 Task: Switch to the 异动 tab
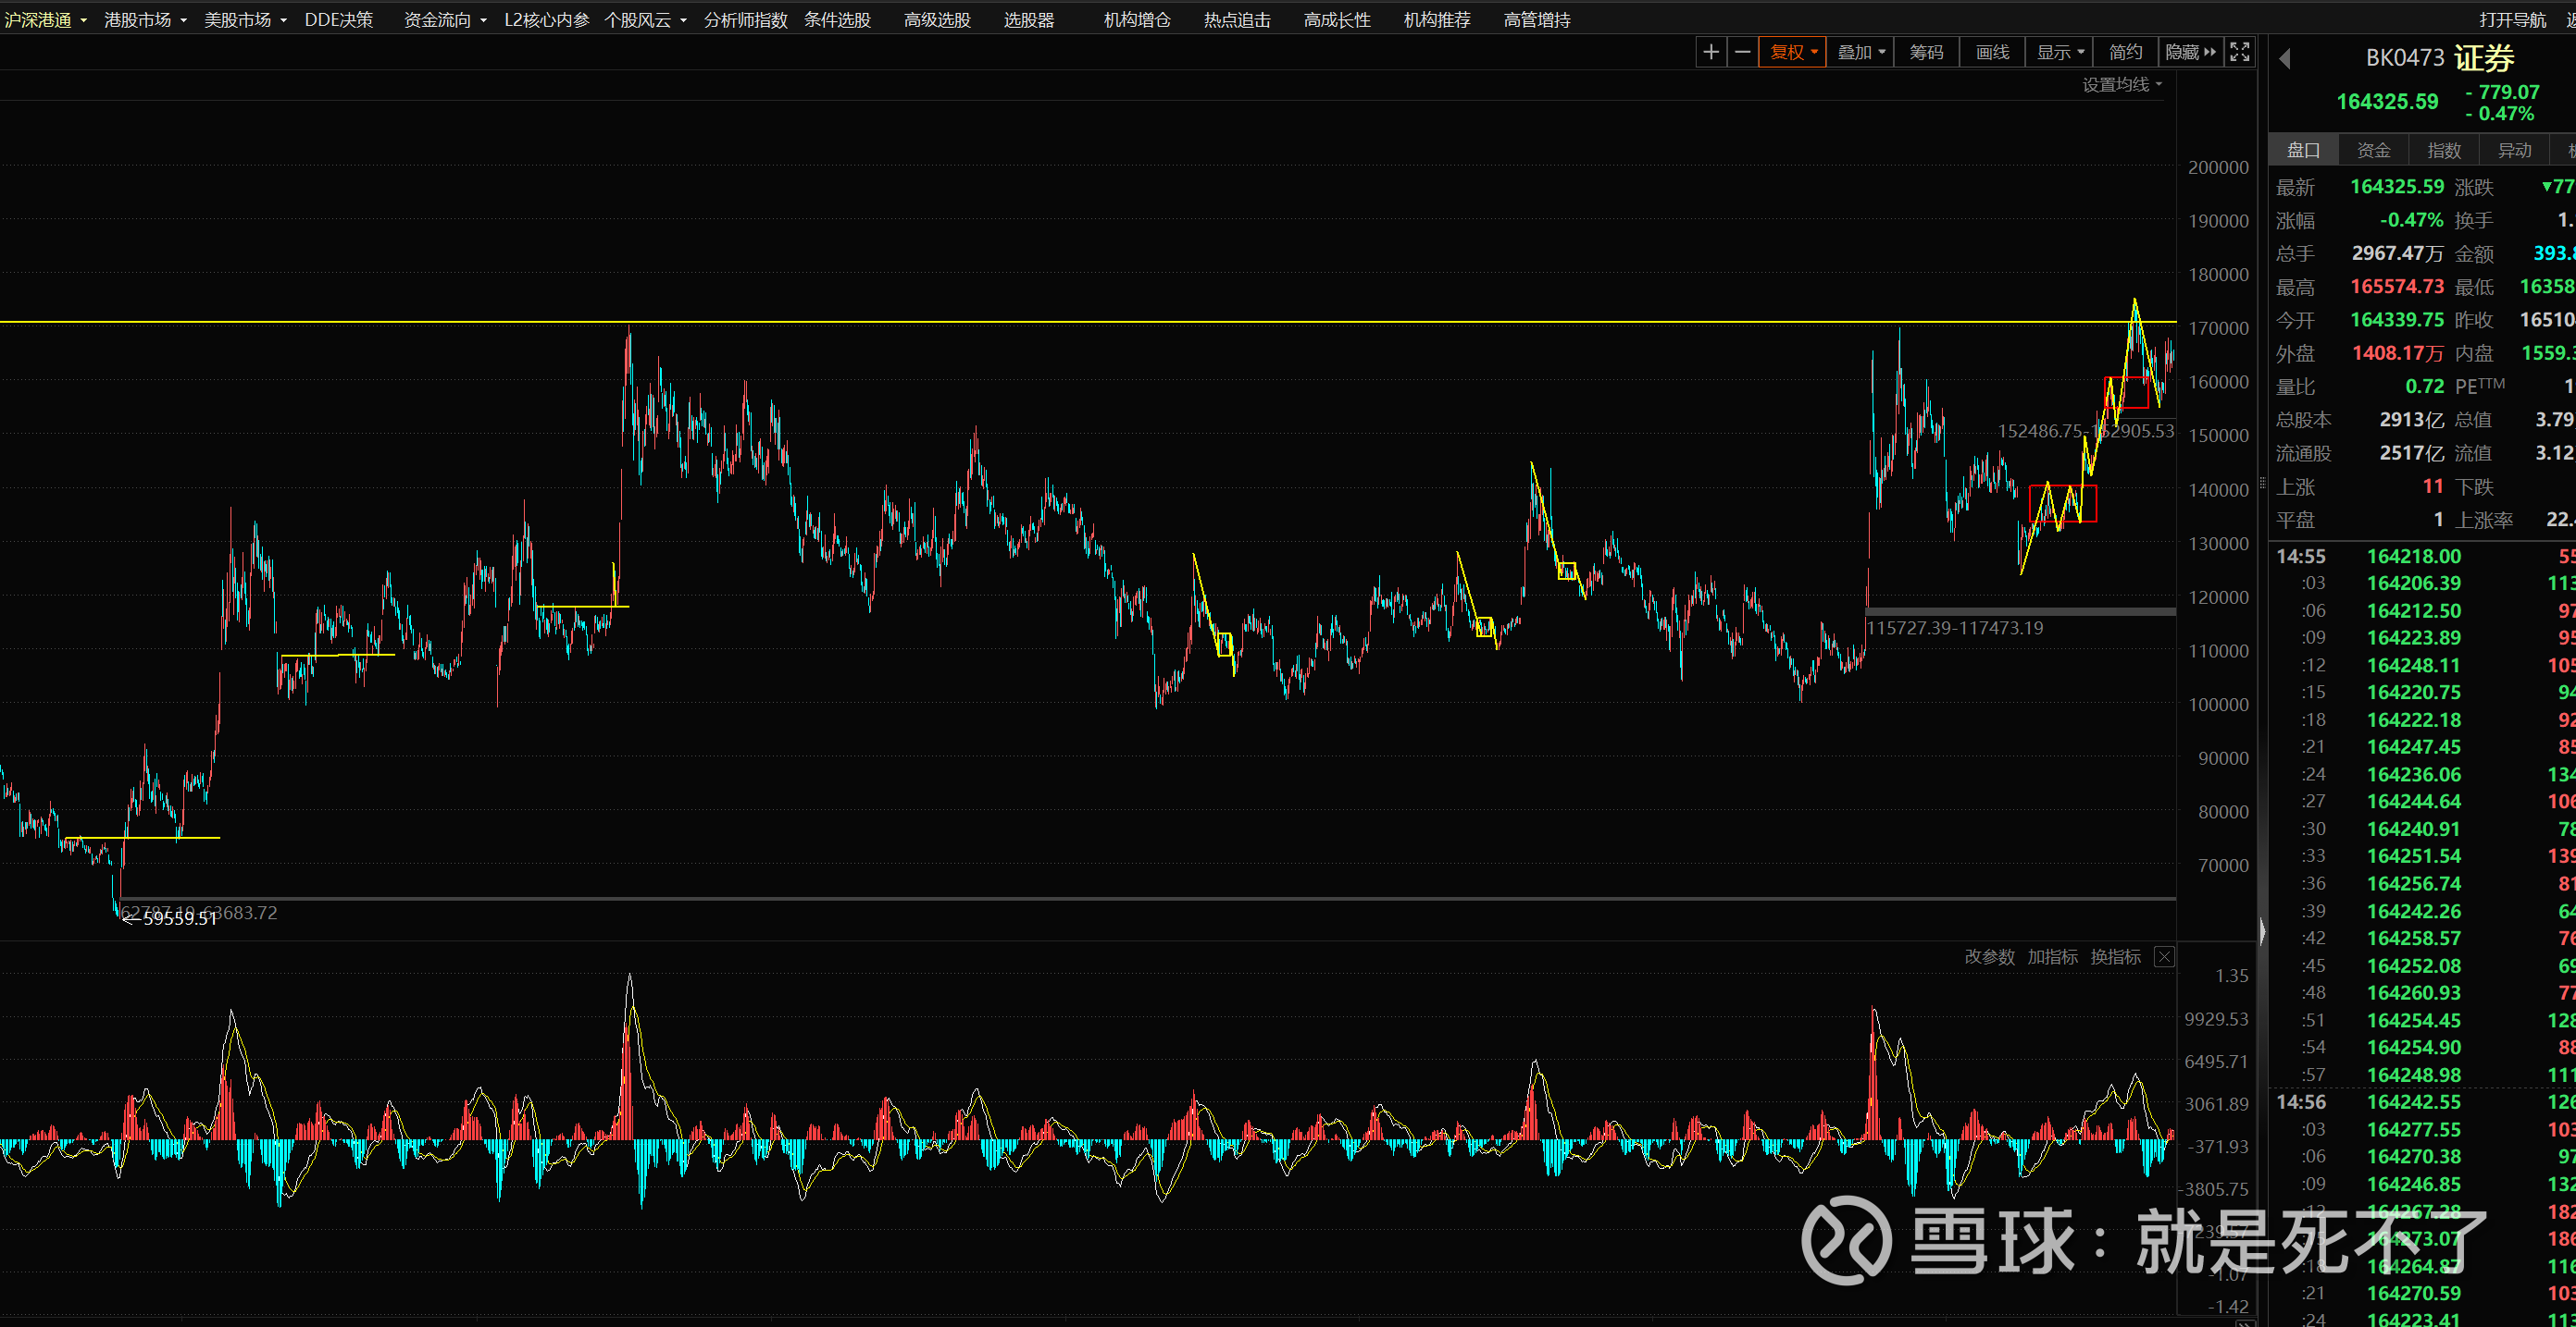pos(2514,150)
